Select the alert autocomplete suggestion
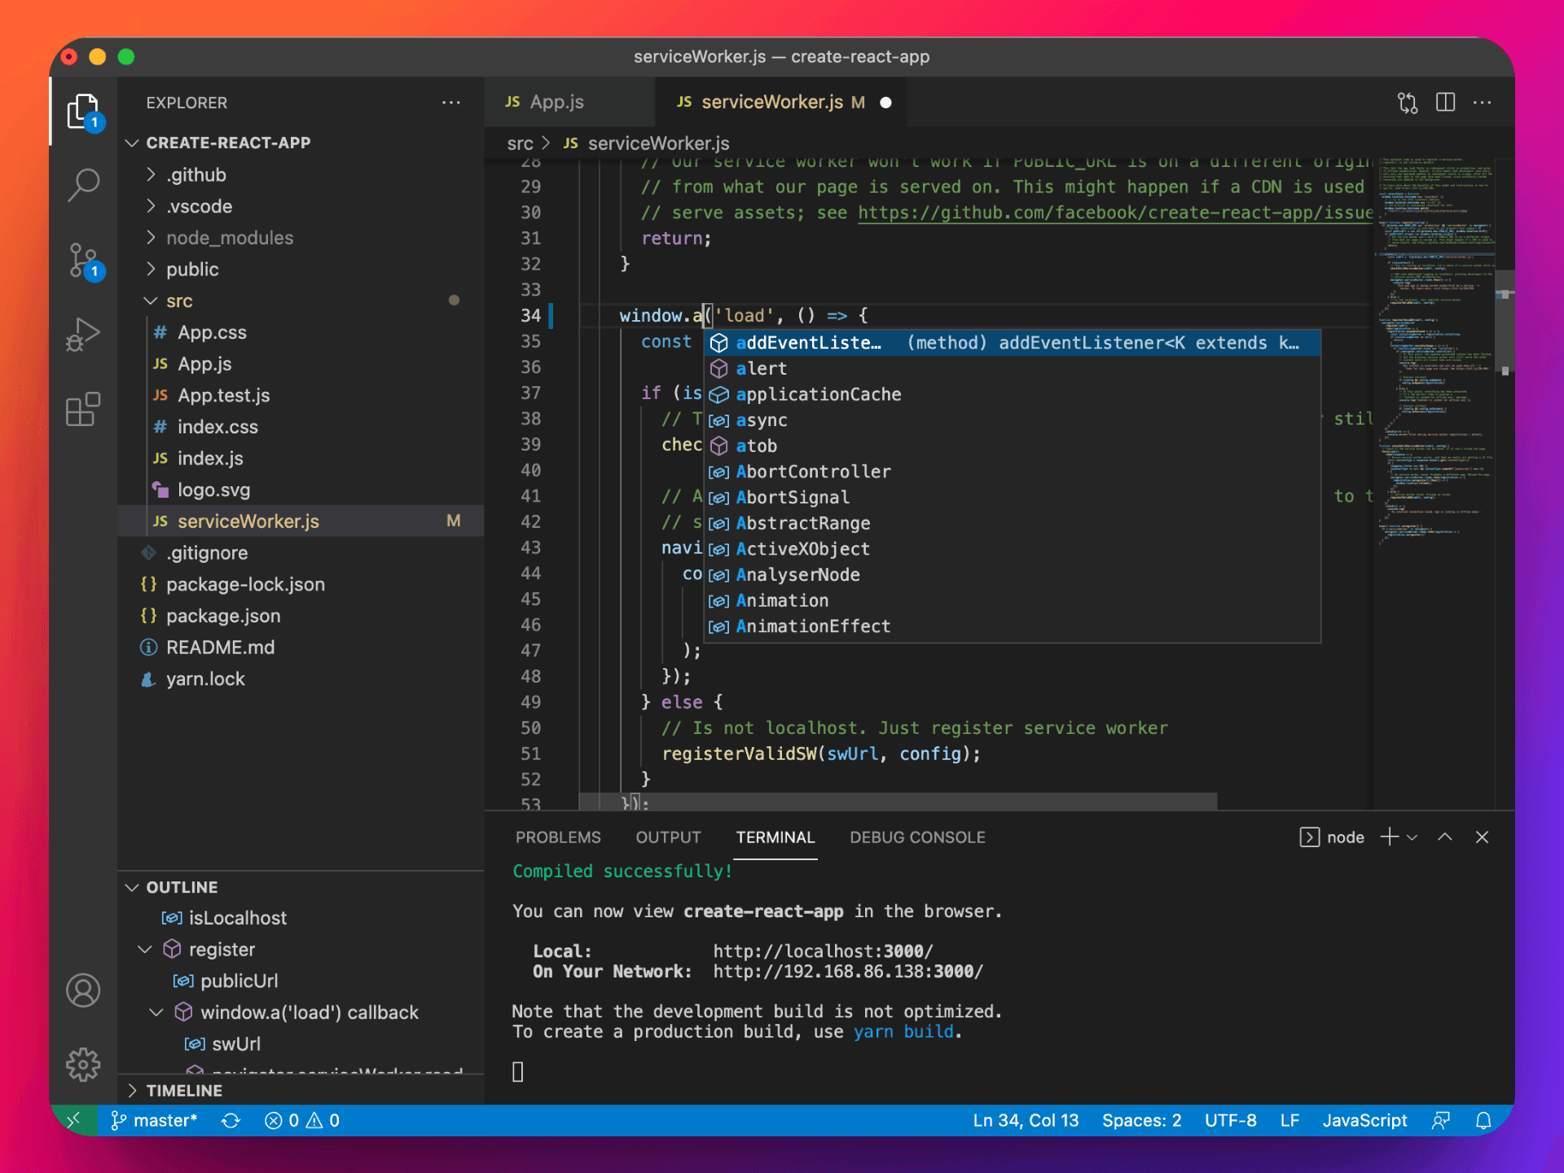Image resolution: width=1564 pixels, height=1173 pixels. (x=1012, y=369)
